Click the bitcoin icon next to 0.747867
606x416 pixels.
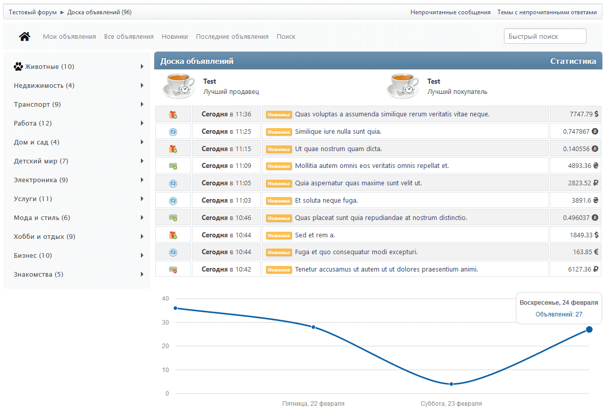(x=595, y=132)
